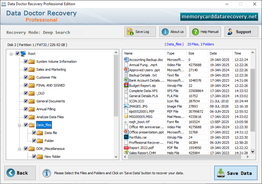Click the Root computer icon
This screenshot has height=184, width=262.
click(23, 54)
